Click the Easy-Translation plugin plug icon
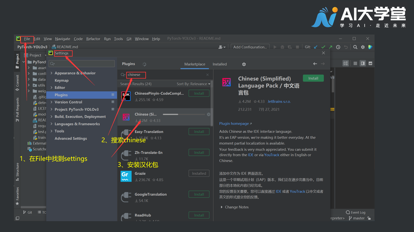This screenshot has height=232, width=414. (x=126, y=134)
